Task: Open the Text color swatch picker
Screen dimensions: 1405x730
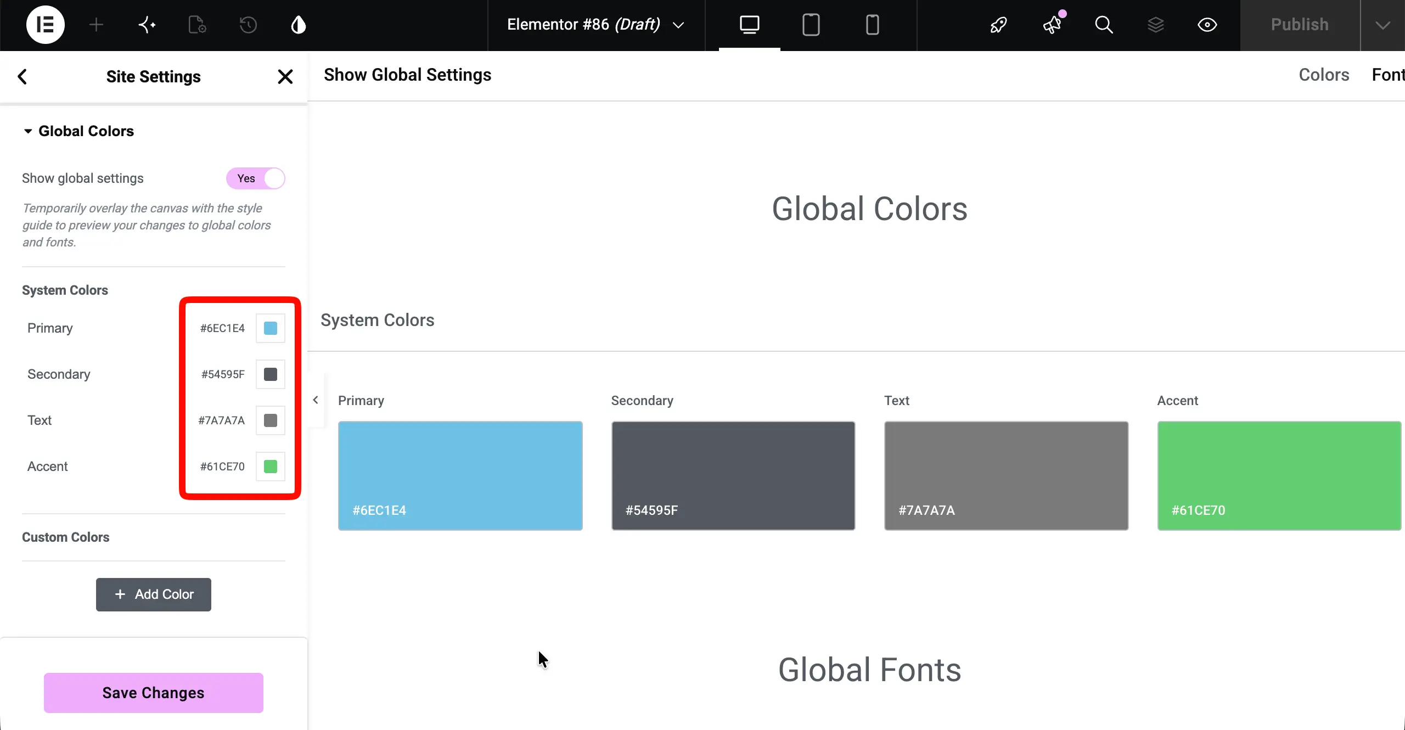Action: click(x=271, y=420)
